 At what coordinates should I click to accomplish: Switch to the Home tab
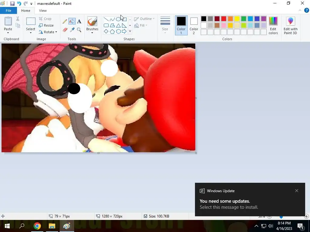26,11
